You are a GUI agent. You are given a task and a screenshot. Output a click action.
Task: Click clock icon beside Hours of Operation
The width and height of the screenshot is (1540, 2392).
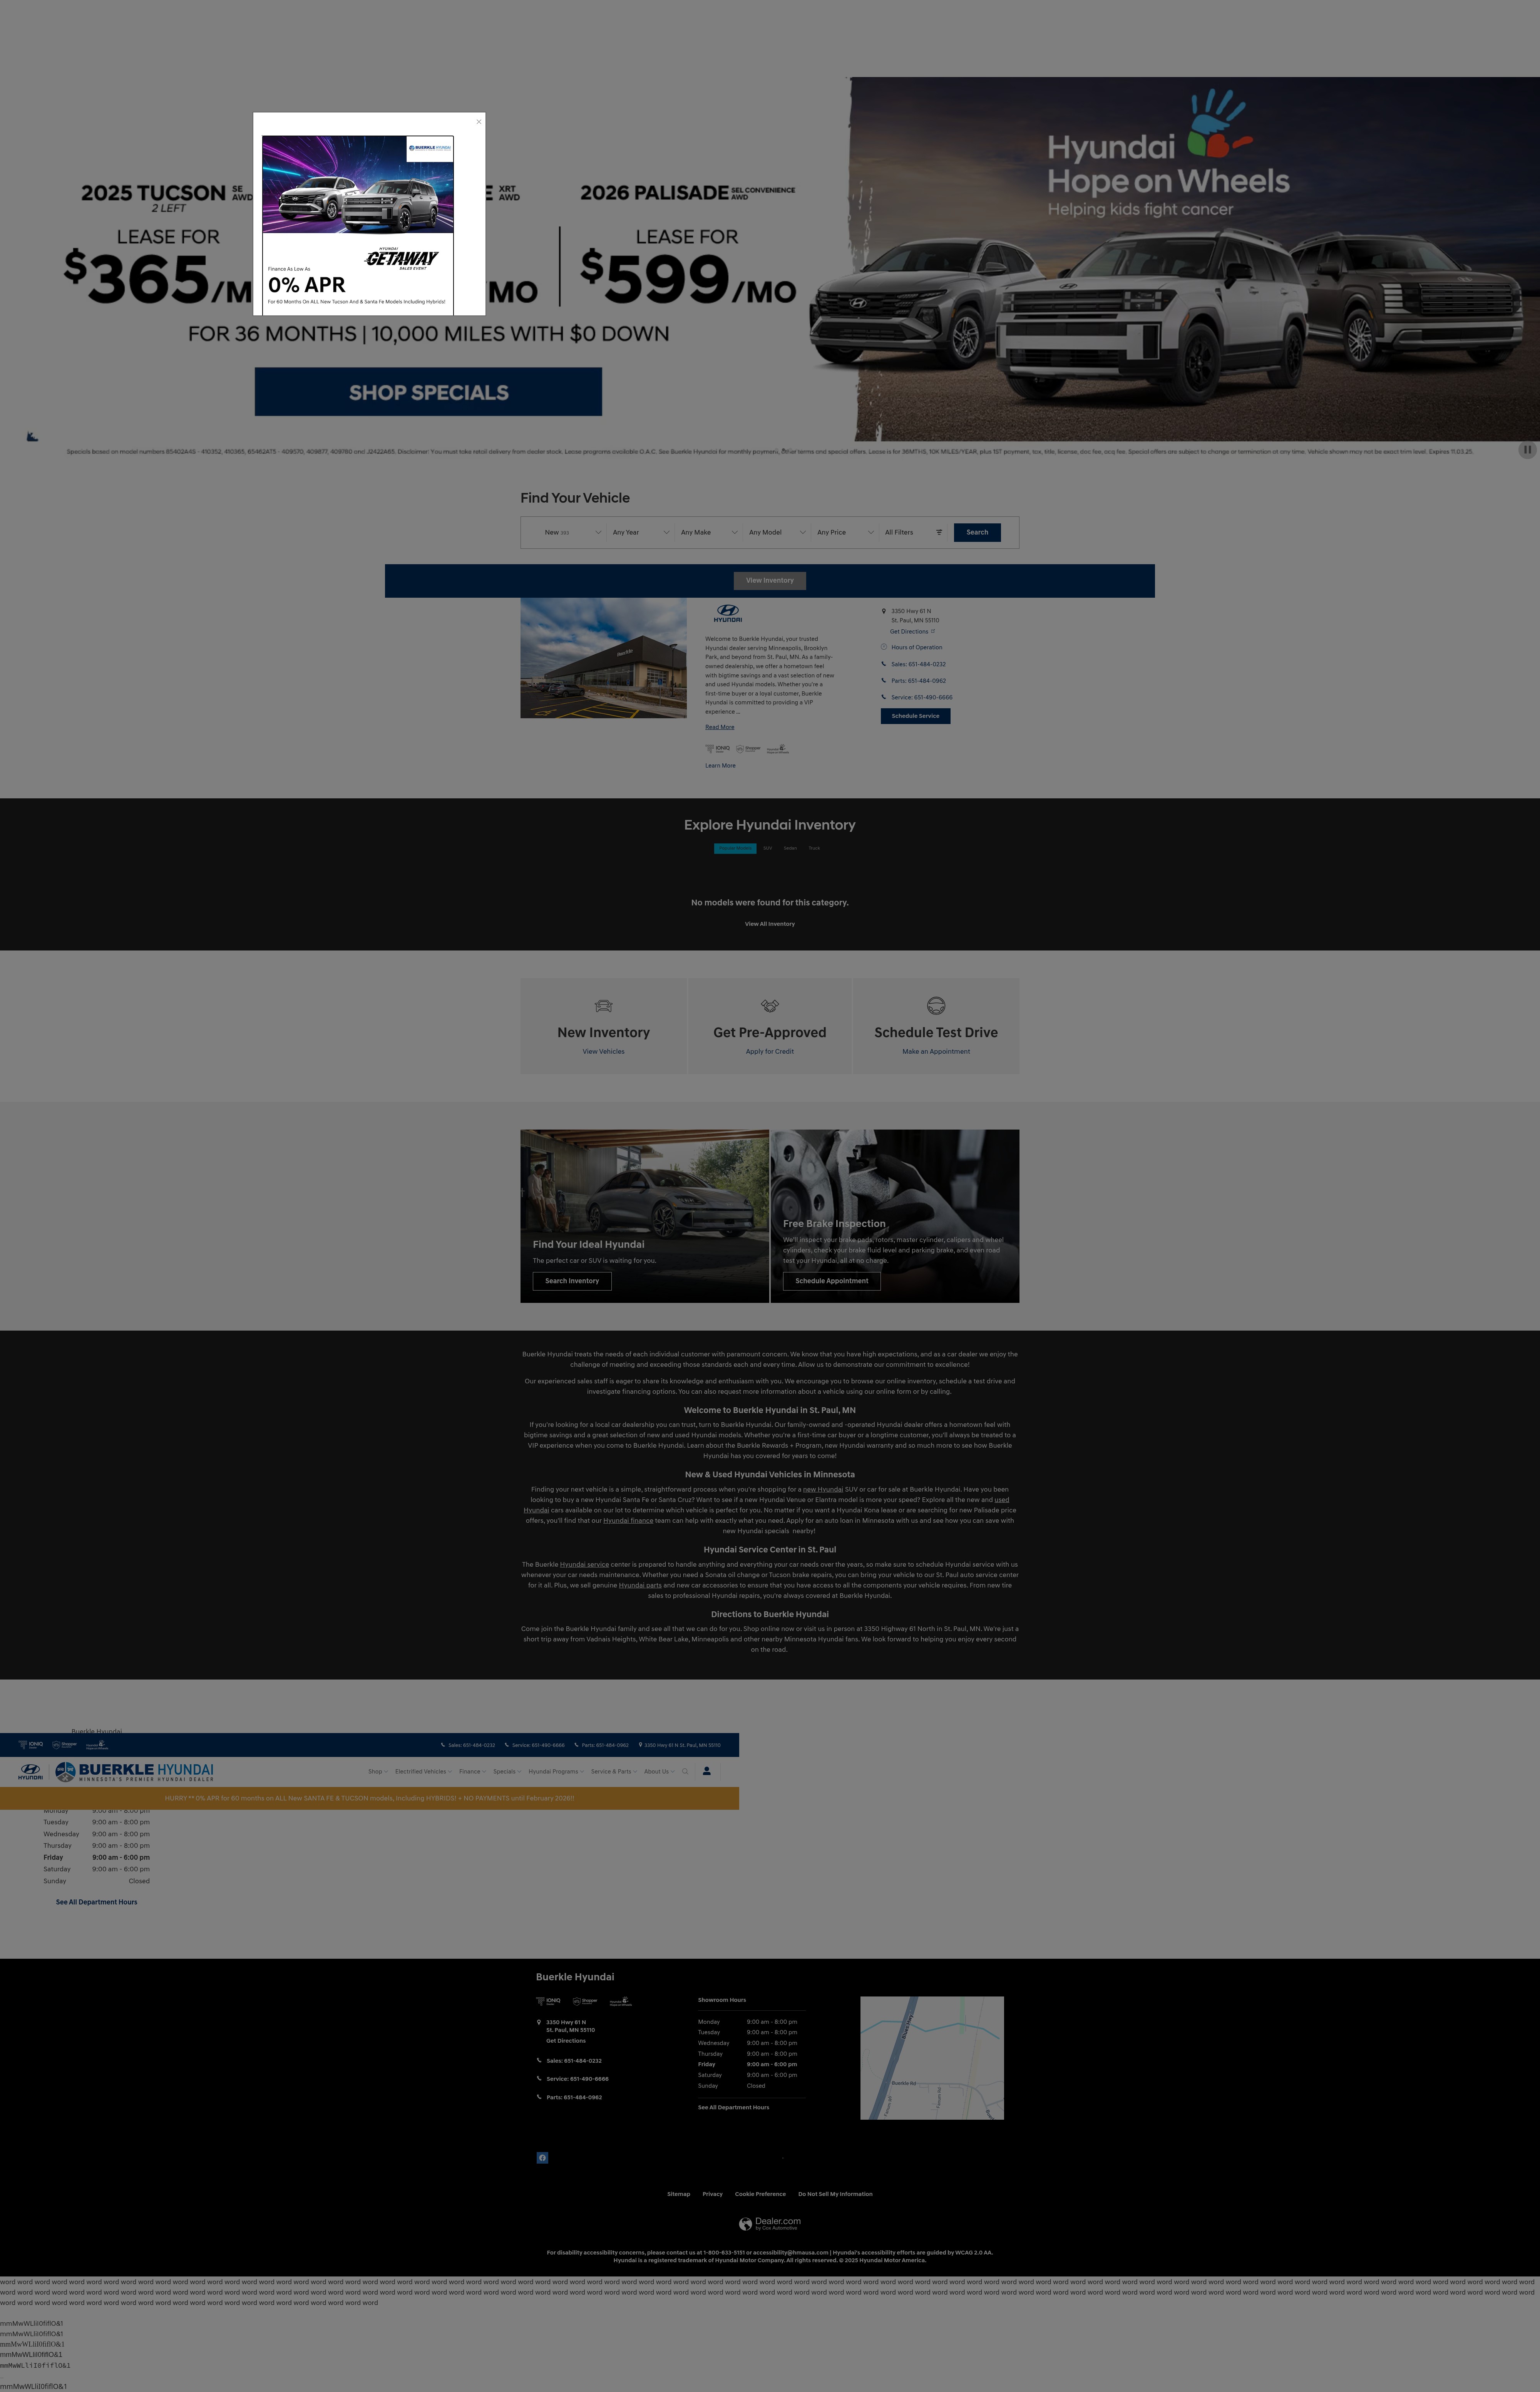pos(884,647)
